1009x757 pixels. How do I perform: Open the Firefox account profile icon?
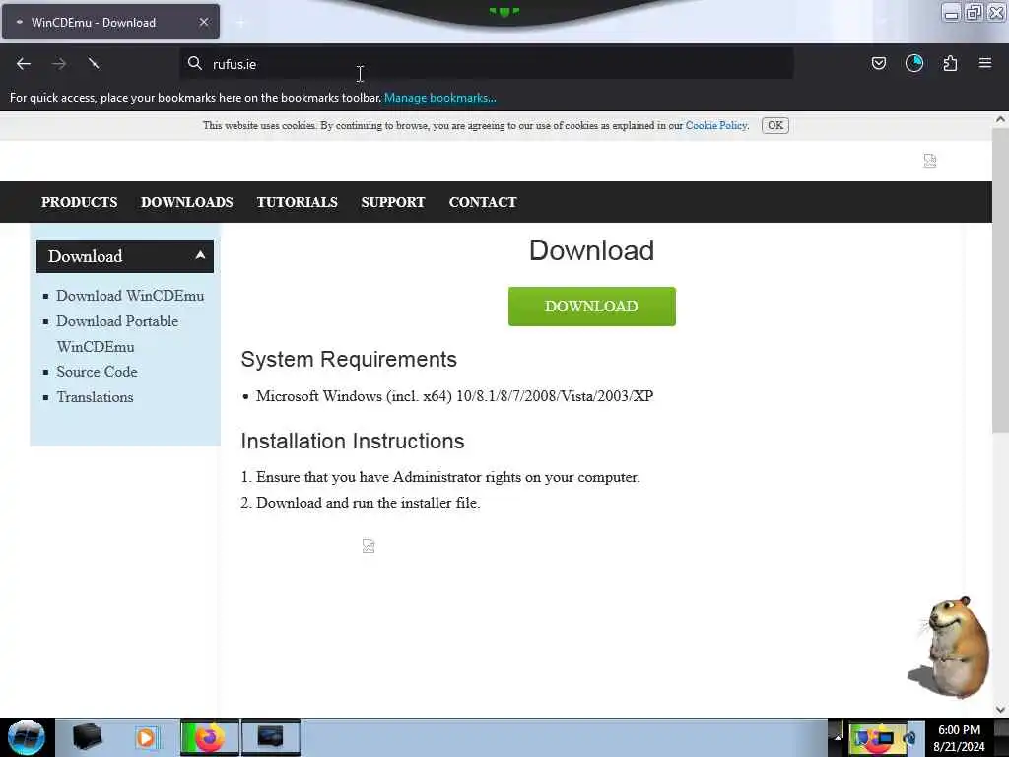(x=913, y=63)
